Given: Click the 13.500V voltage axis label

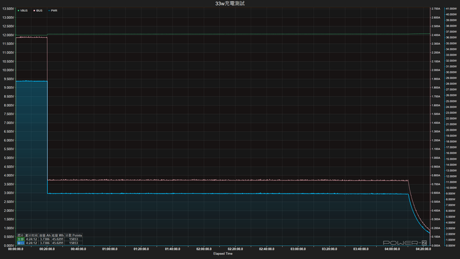Looking at the screenshot, I should coord(8,9).
